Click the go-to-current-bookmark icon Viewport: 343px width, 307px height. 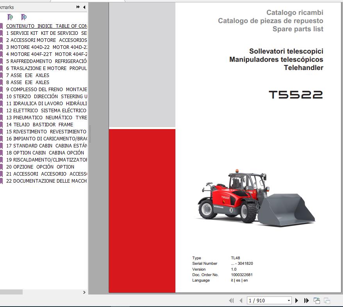[24, 17]
